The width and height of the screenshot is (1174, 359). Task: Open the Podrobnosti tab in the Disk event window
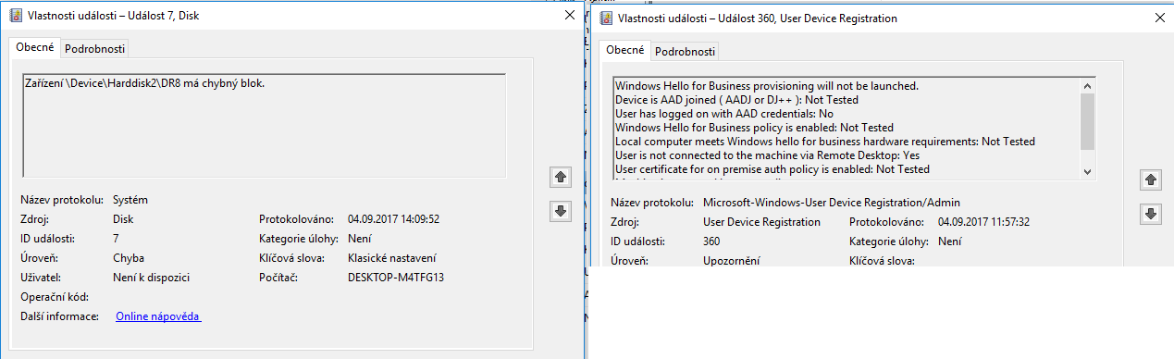[95, 49]
